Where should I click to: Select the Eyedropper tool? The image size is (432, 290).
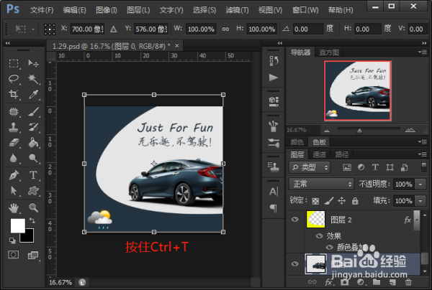tap(33, 94)
